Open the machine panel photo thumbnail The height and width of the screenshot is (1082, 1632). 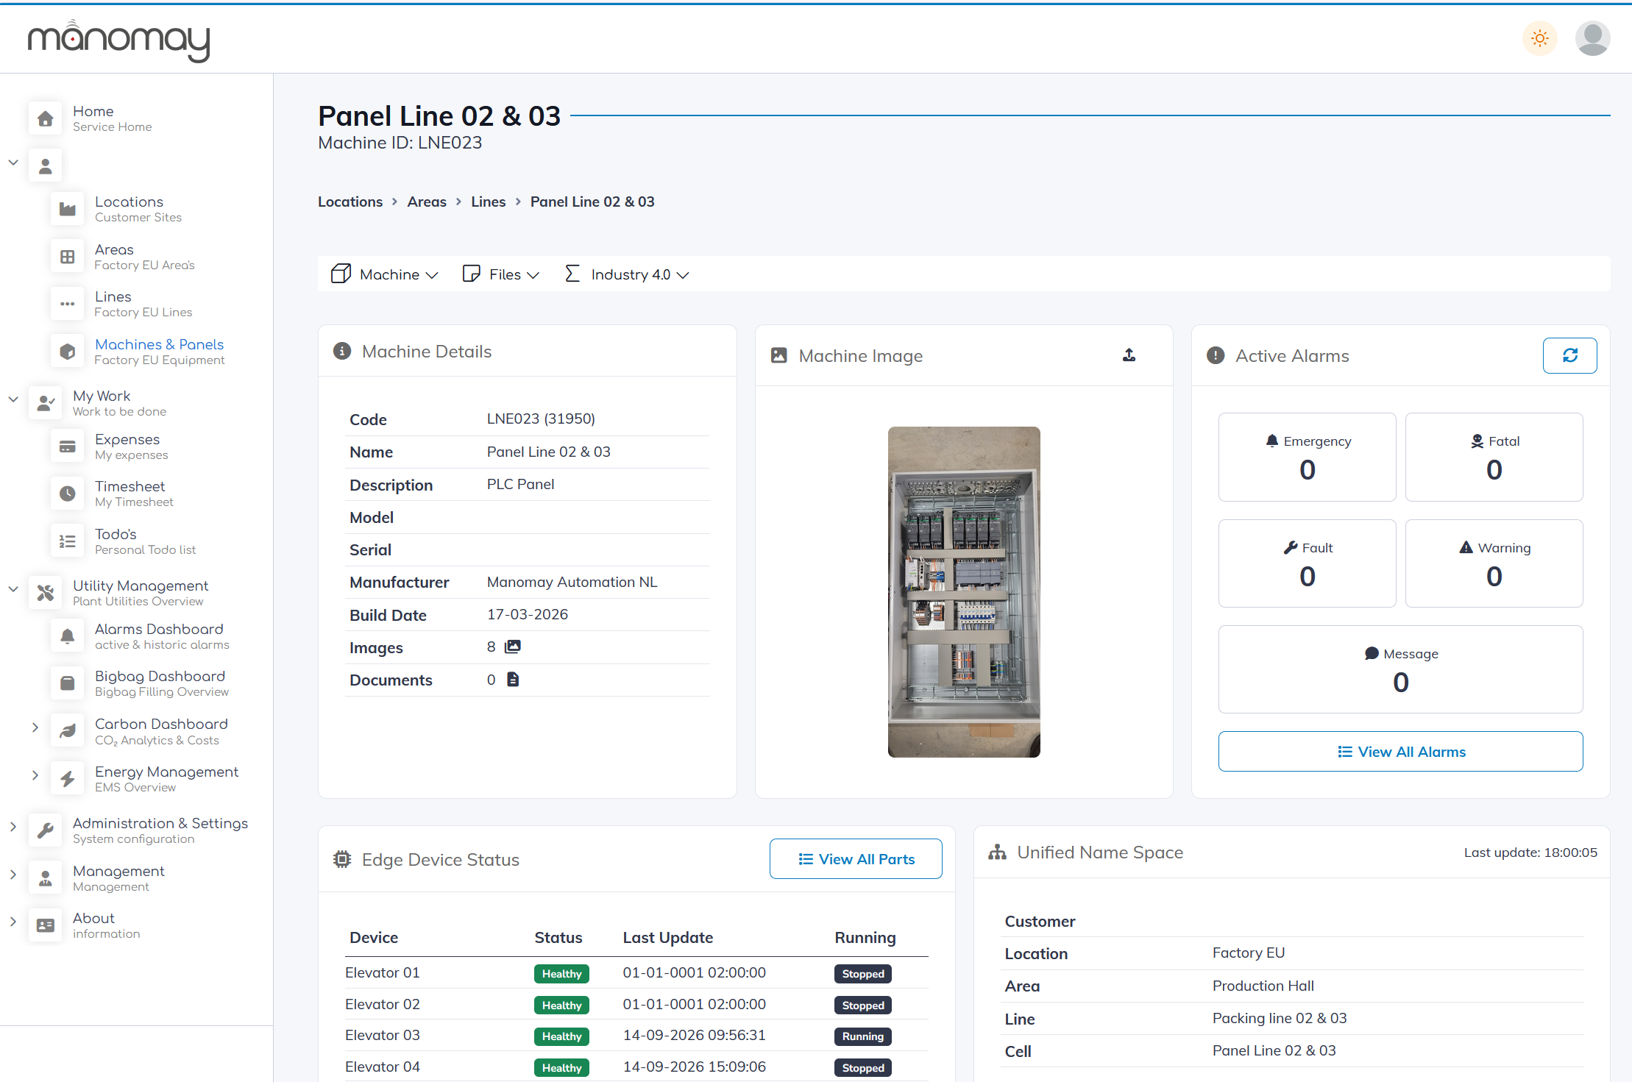click(x=964, y=592)
